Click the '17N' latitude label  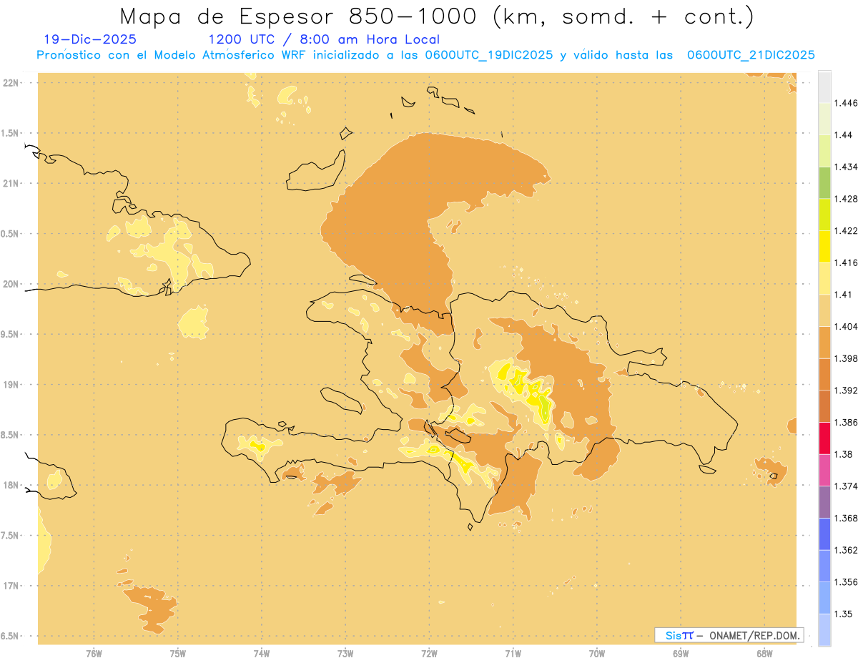coord(11,586)
